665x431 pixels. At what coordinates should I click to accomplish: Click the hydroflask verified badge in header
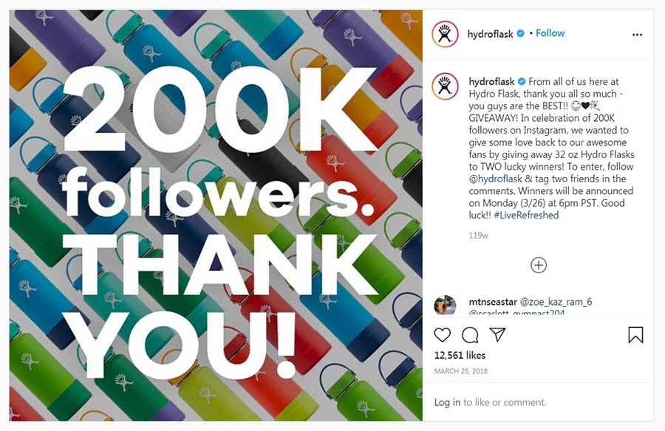[520, 33]
